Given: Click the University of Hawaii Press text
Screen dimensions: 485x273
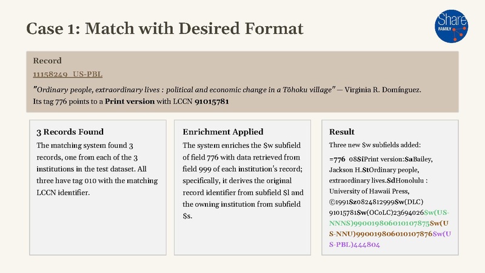Looking at the screenshot, I should click(x=369, y=191).
